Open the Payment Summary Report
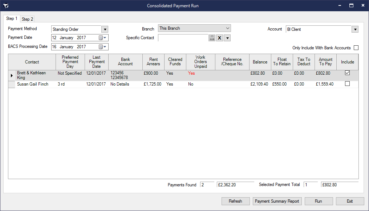This screenshot has width=369, height=211. click(277, 201)
